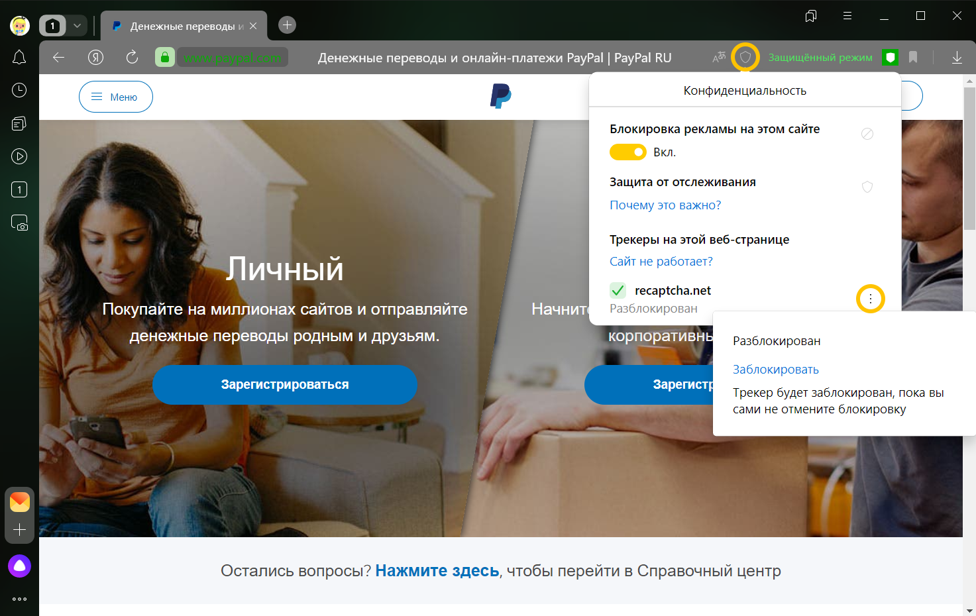Click the Сайт не работает? link
The image size is (976, 616).
[661, 262]
